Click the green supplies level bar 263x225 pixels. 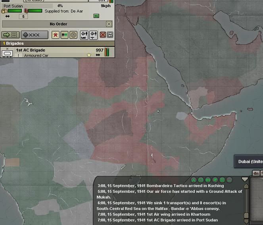pyautogui.click(x=15, y=11)
